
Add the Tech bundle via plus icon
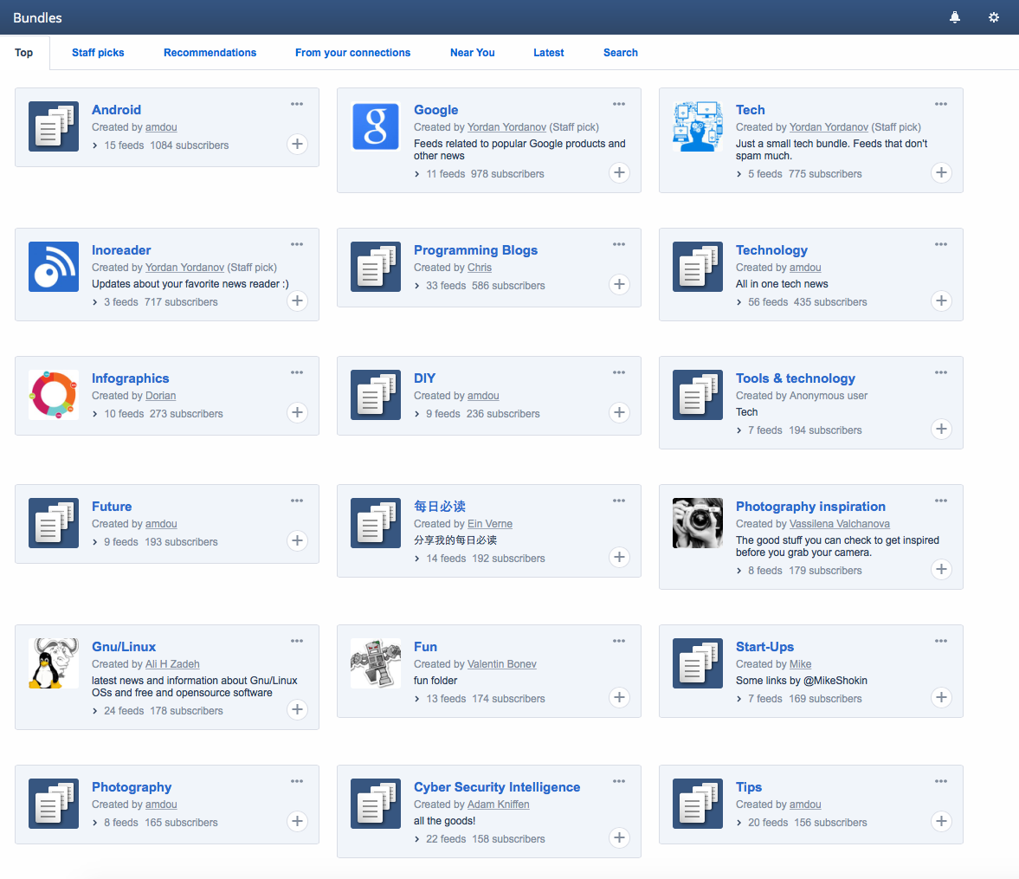pos(941,172)
